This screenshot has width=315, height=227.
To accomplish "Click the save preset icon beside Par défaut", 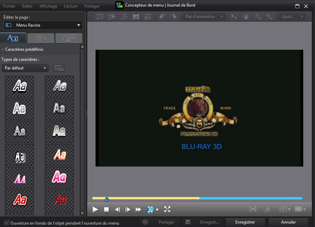I will [59, 68].
